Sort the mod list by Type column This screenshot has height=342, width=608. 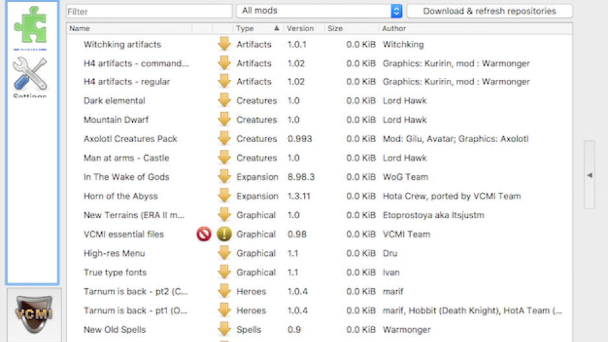[x=257, y=29]
